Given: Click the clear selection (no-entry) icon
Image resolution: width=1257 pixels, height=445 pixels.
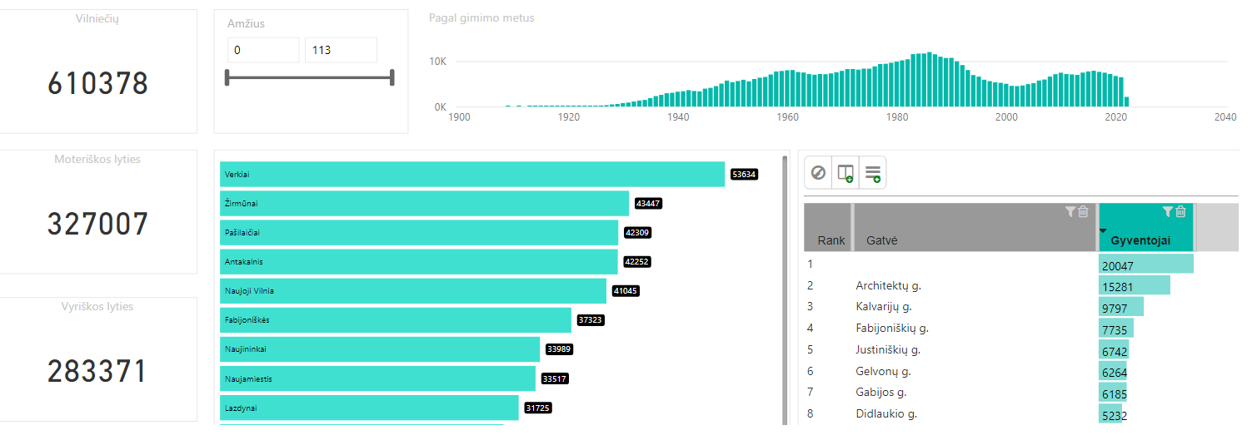Looking at the screenshot, I should 818,173.
